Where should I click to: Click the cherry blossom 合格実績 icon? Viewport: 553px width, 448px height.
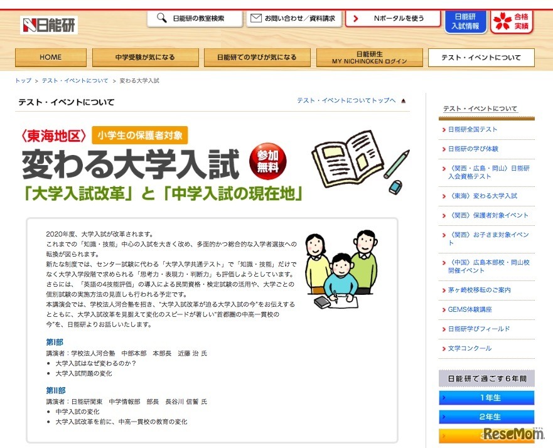click(502, 21)
